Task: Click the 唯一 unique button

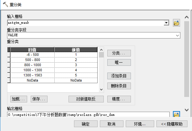Action: [119, 62]
